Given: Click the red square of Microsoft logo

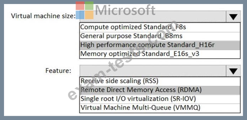Looking at the screenshot, I should point(80,6).
